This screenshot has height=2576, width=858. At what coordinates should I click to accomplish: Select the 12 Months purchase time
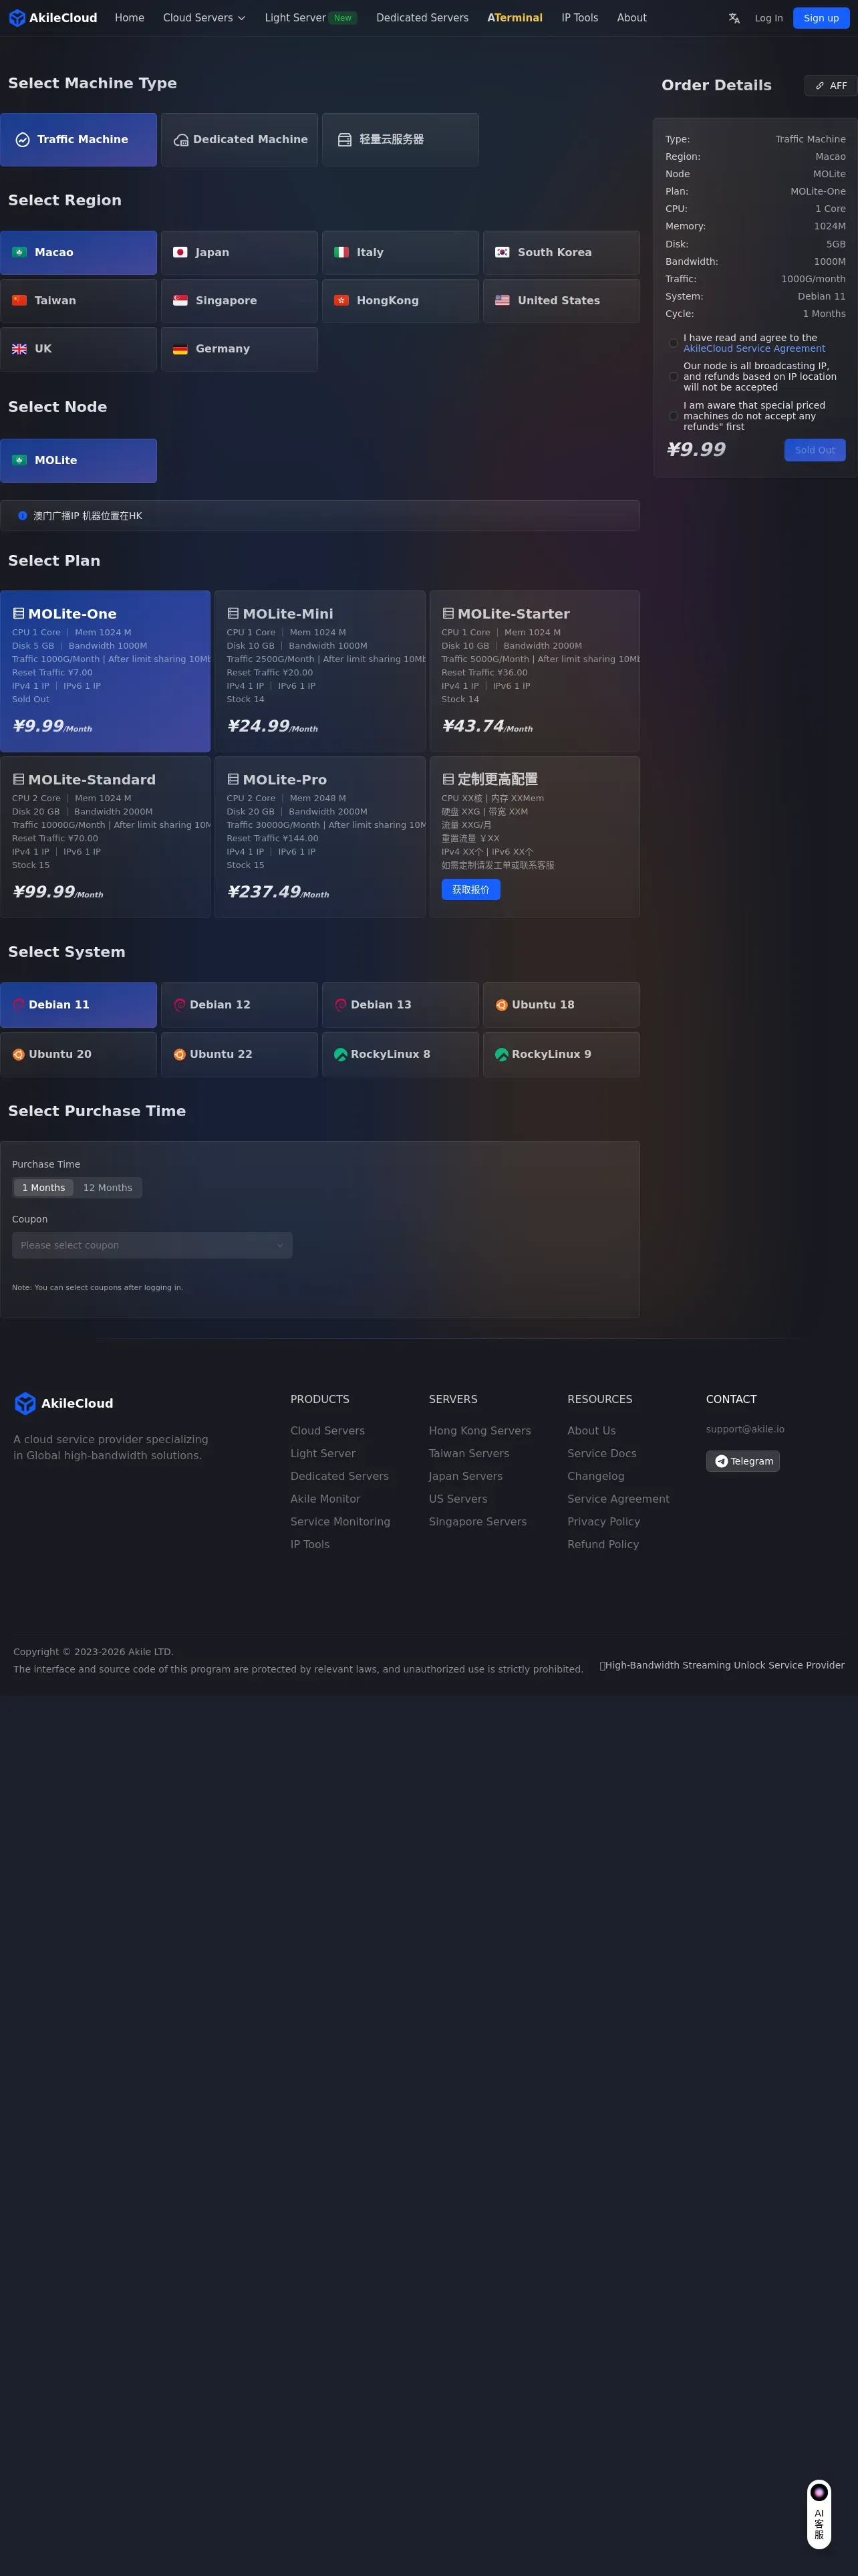click(x=108, y=1188)
